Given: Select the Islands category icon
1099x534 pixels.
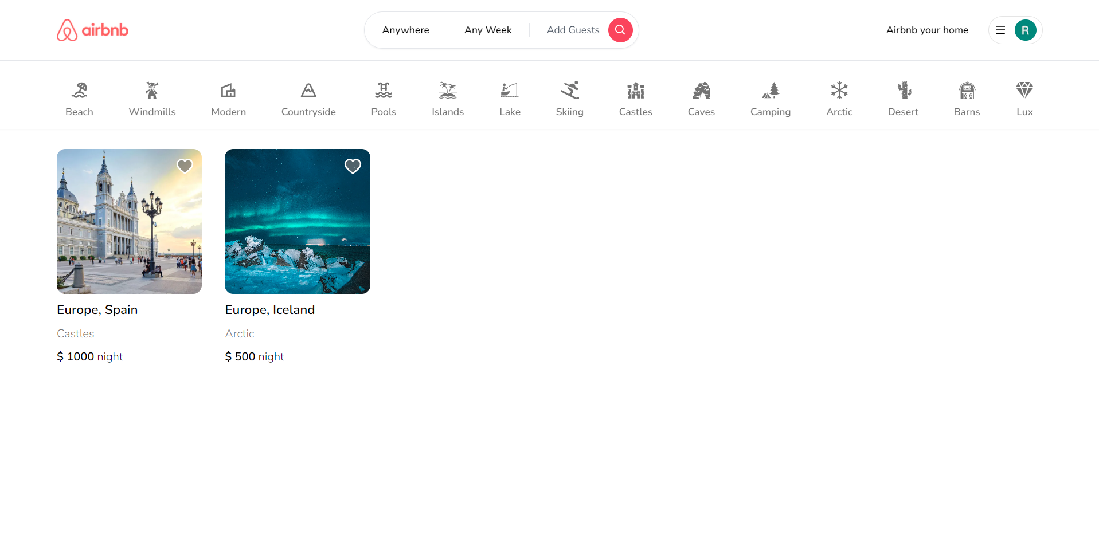Looking at the screenshot, I should [x=448, y=90].
